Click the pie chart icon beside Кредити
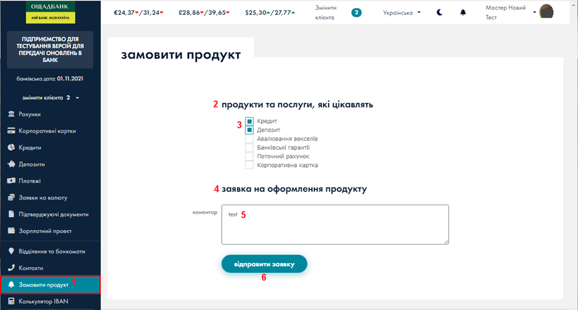 [11, 148]
